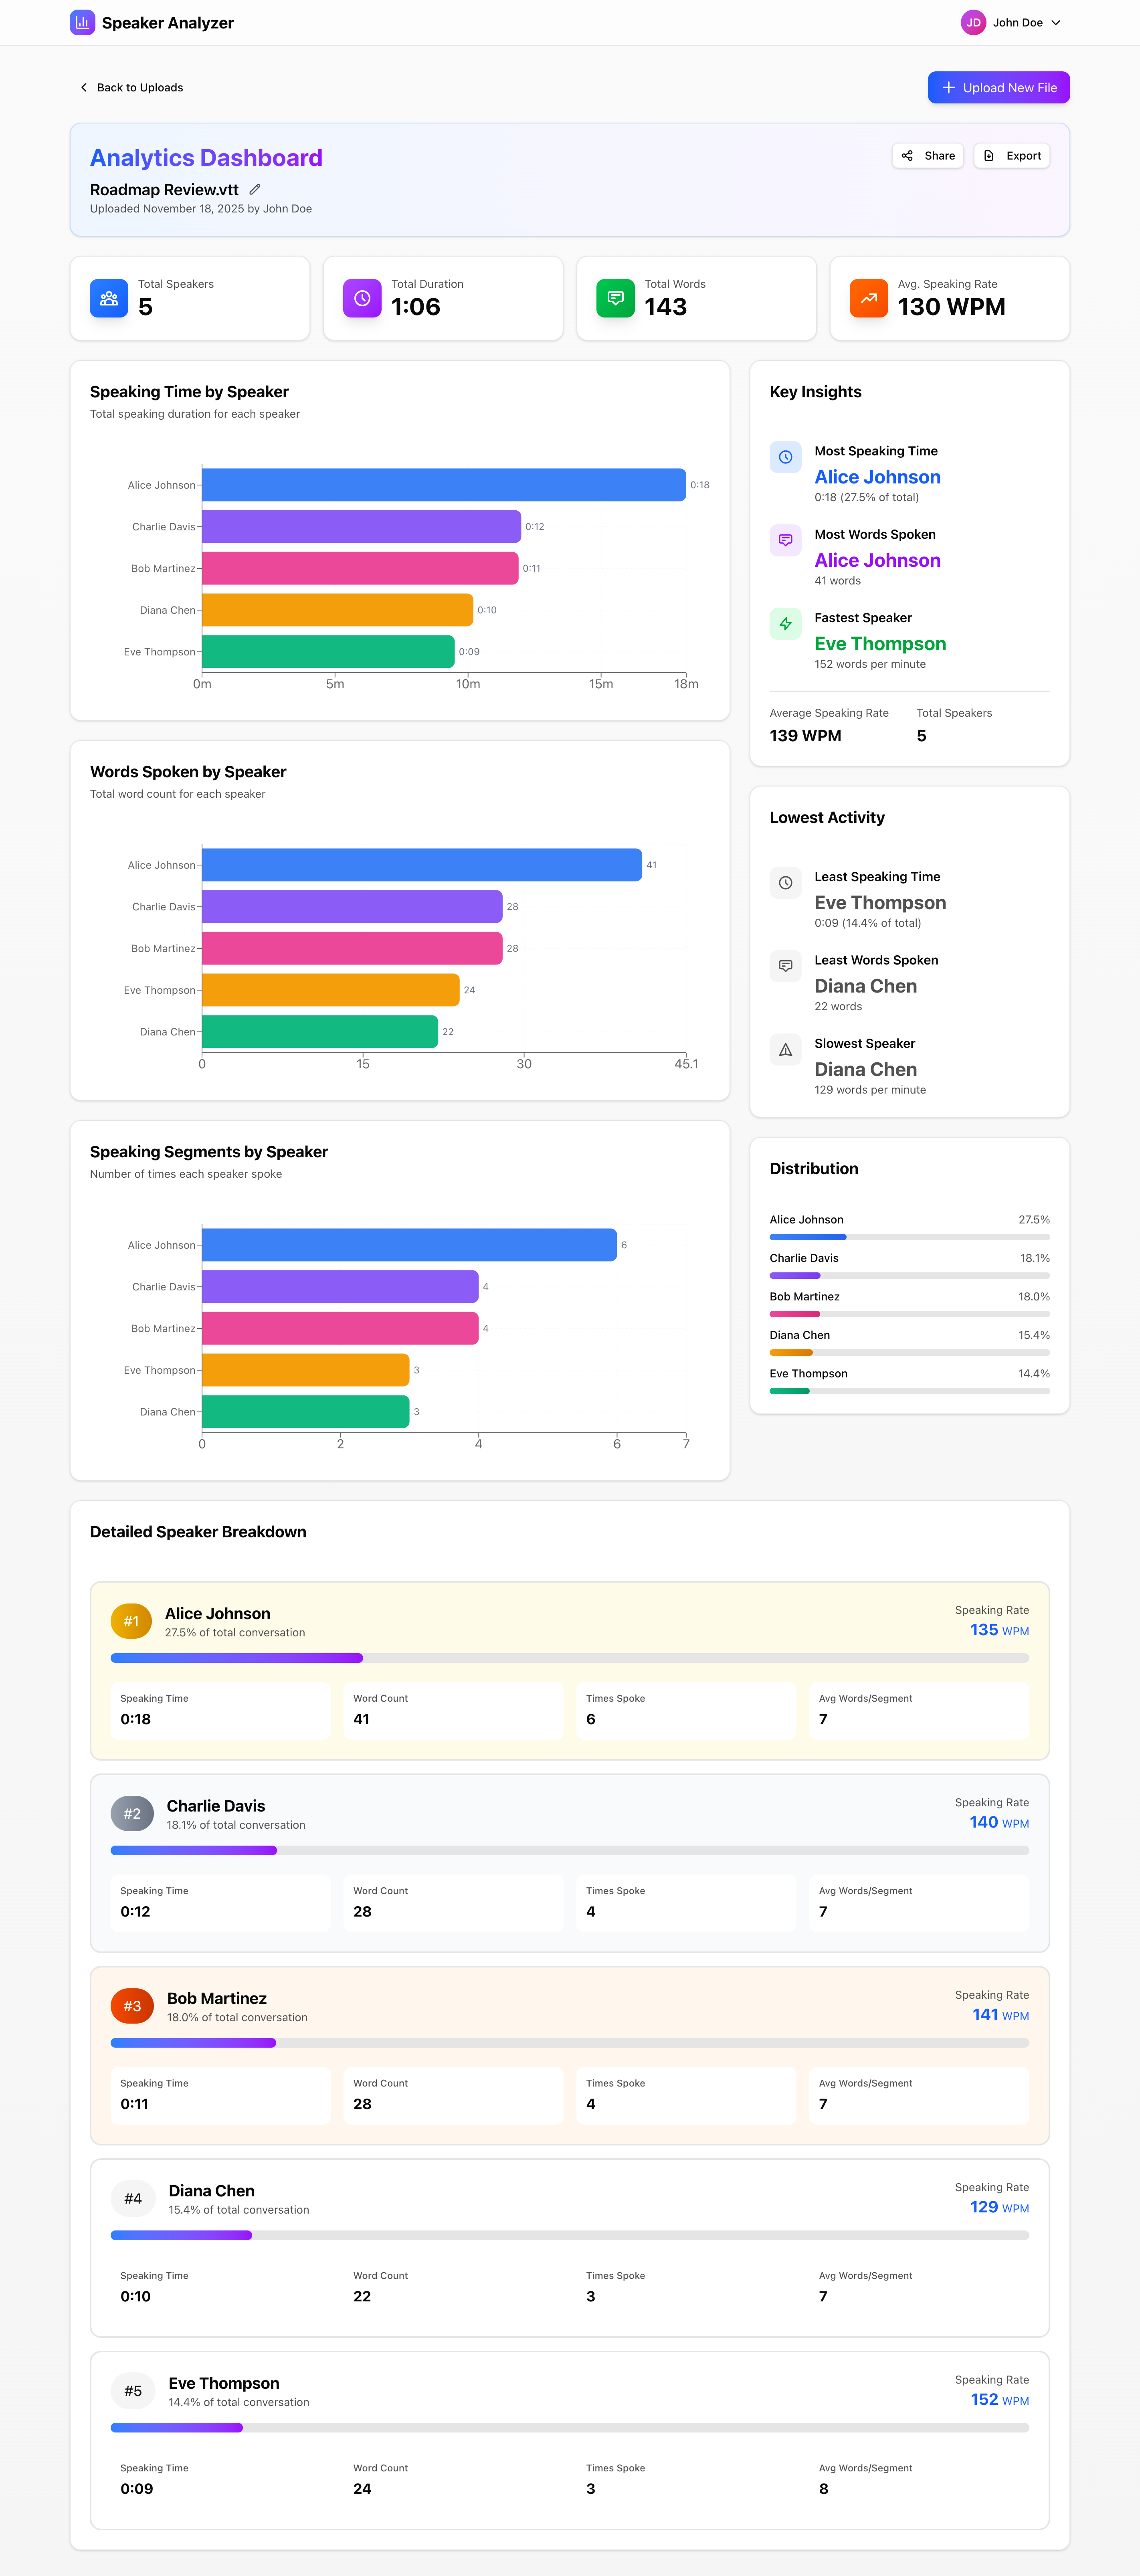This screenshot has width=1140, height=2576.
Task: Click the Back to Uploads link
Action: (x=139, y=87)
